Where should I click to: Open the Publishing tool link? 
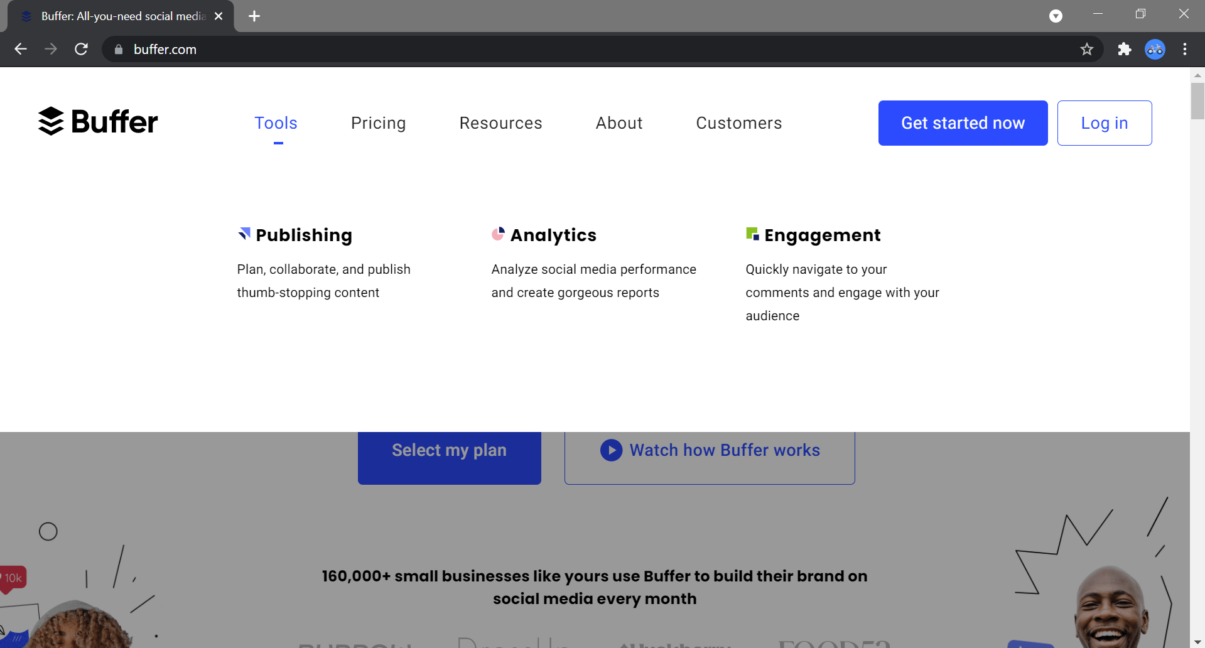point(304,235)
